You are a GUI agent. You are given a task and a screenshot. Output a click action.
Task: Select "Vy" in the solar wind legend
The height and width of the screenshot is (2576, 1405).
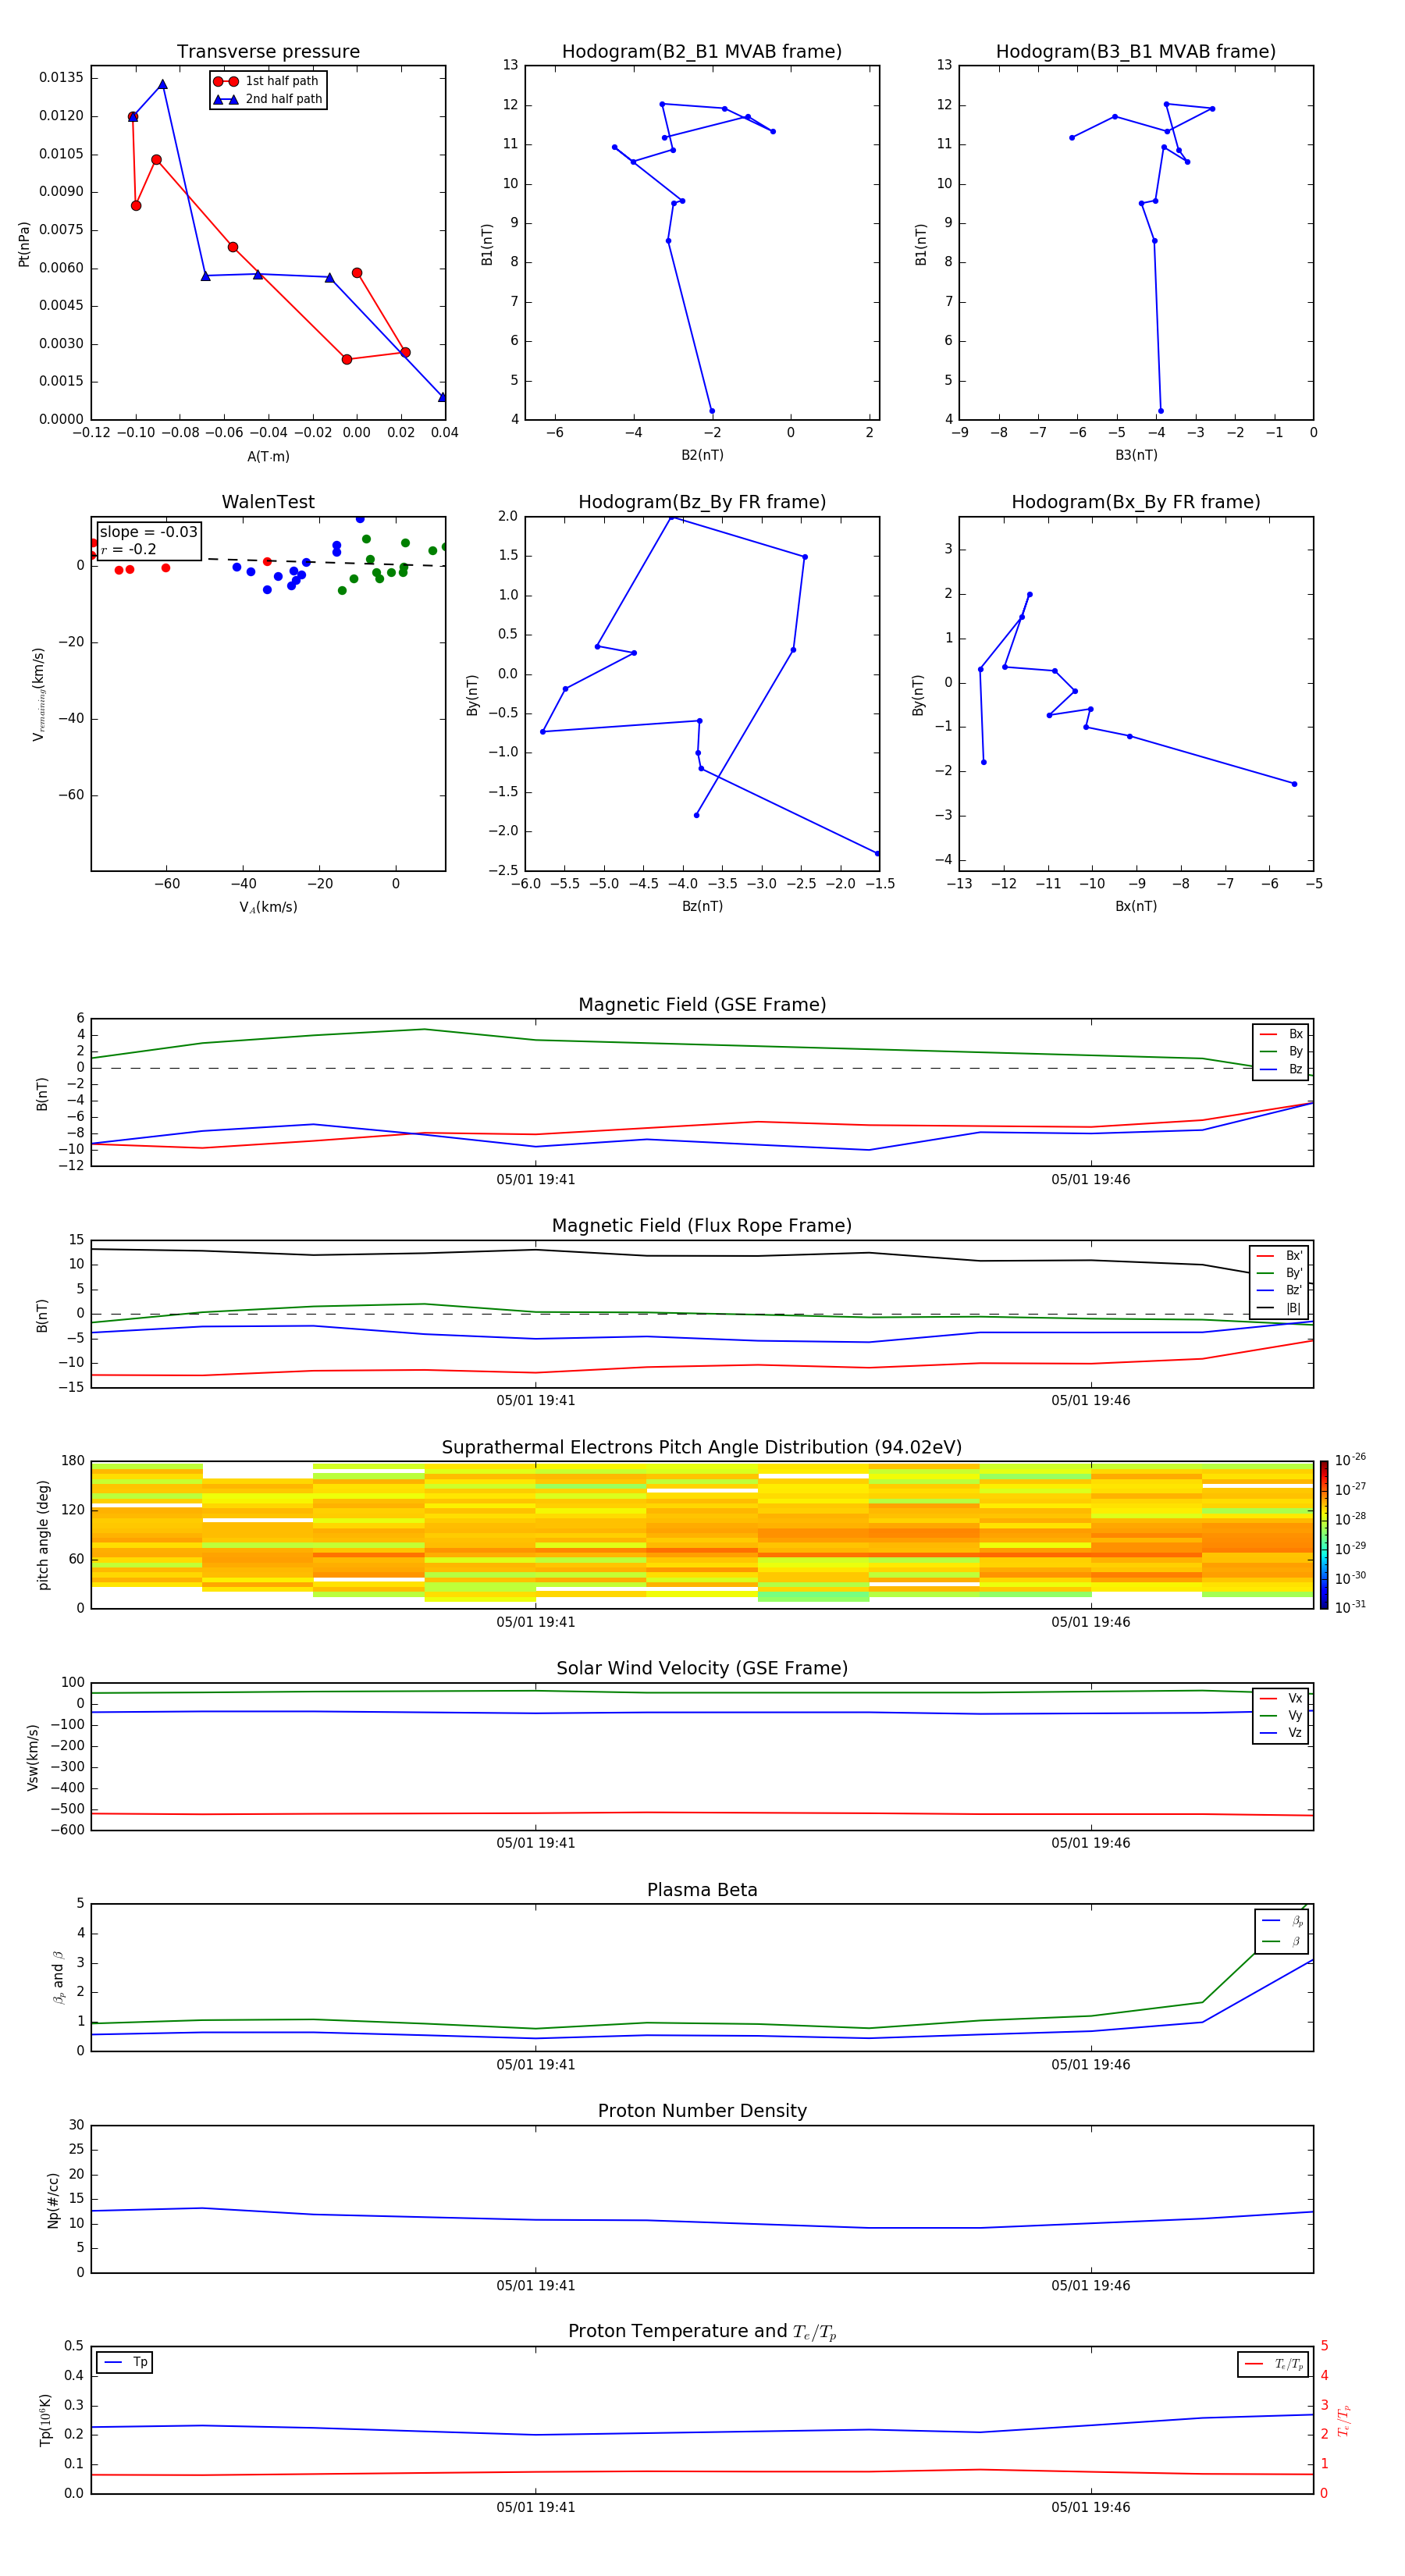[1281, 1716]
